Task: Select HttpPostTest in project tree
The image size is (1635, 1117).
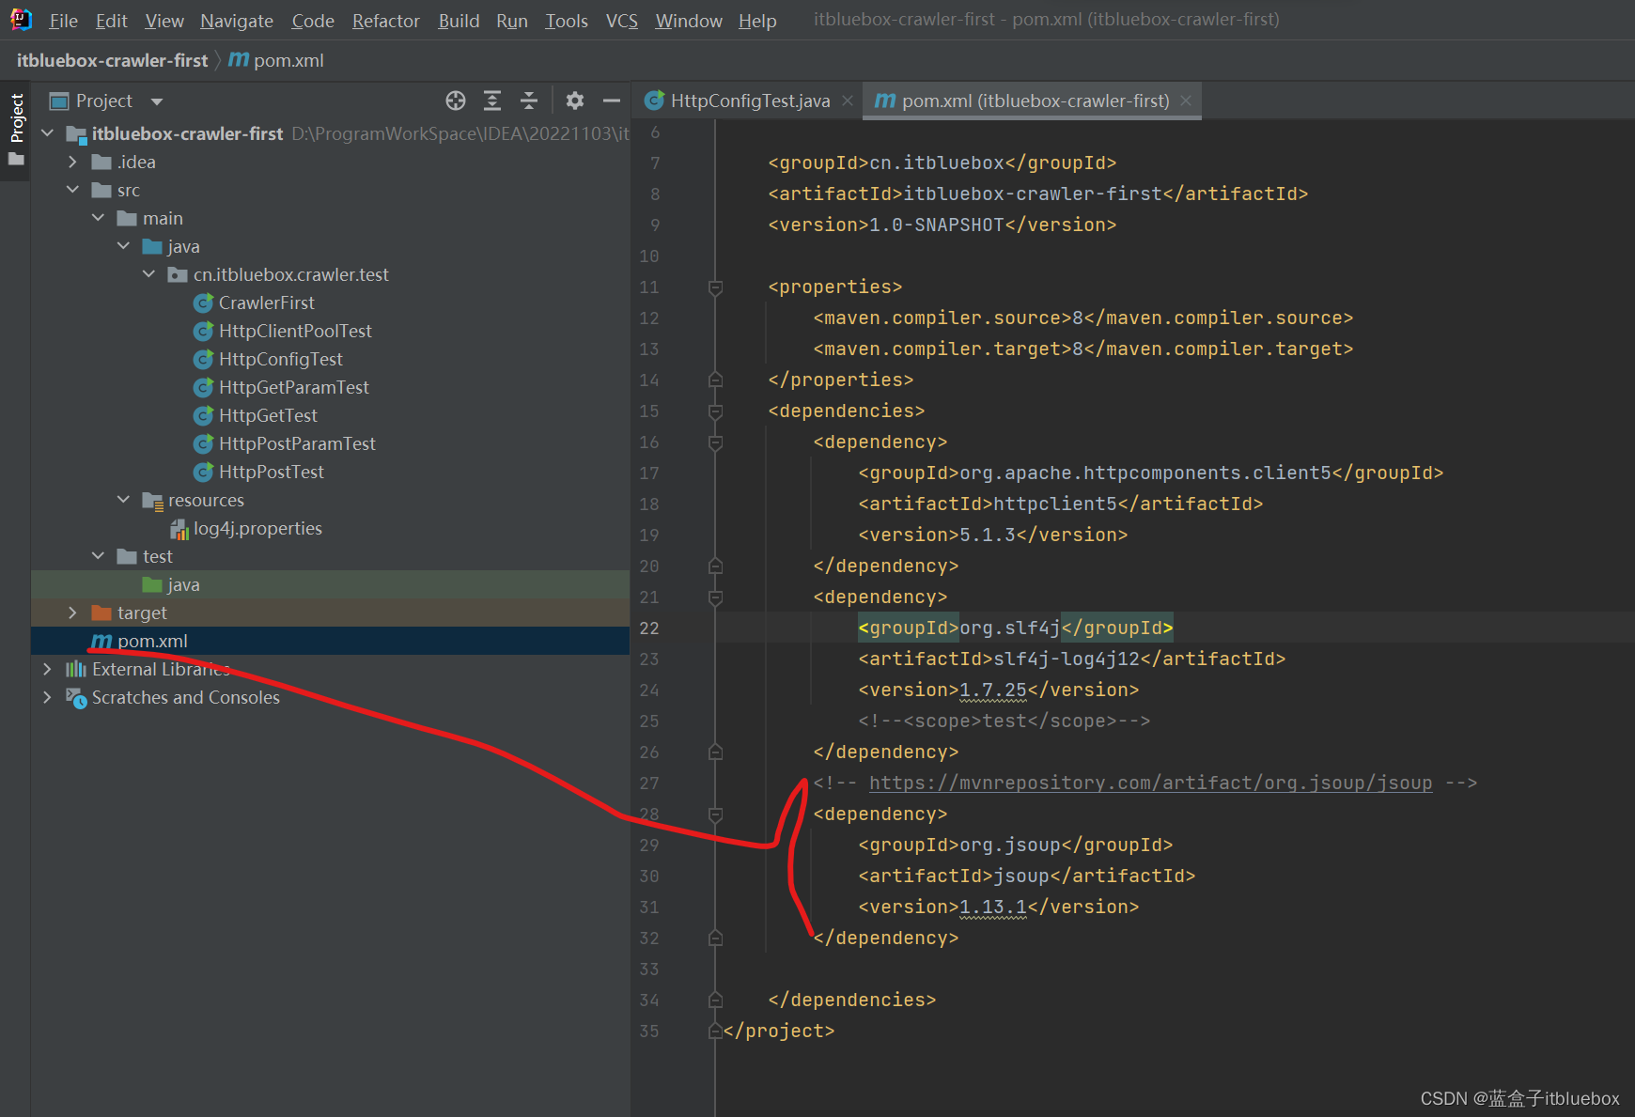Action: 271,472
